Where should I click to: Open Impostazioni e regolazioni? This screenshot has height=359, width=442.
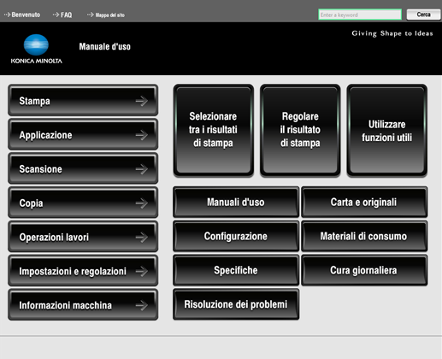pyautogui.click(x=83, y=271)
